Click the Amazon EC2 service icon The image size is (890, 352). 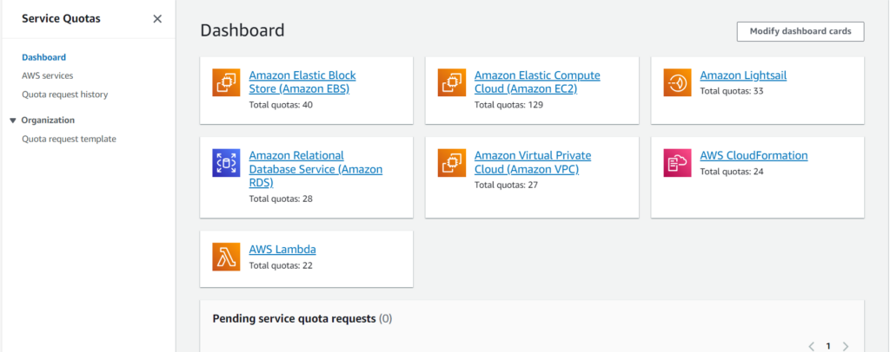tap(452, 82)
